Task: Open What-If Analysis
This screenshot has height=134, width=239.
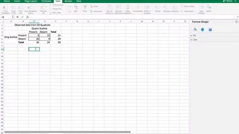Action: click(147, 9)
